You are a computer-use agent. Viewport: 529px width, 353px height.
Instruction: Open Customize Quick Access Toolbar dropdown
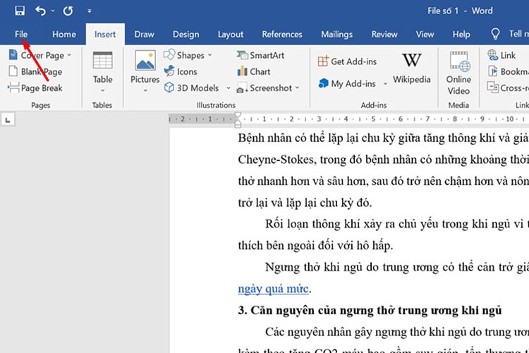coord(90,11)
